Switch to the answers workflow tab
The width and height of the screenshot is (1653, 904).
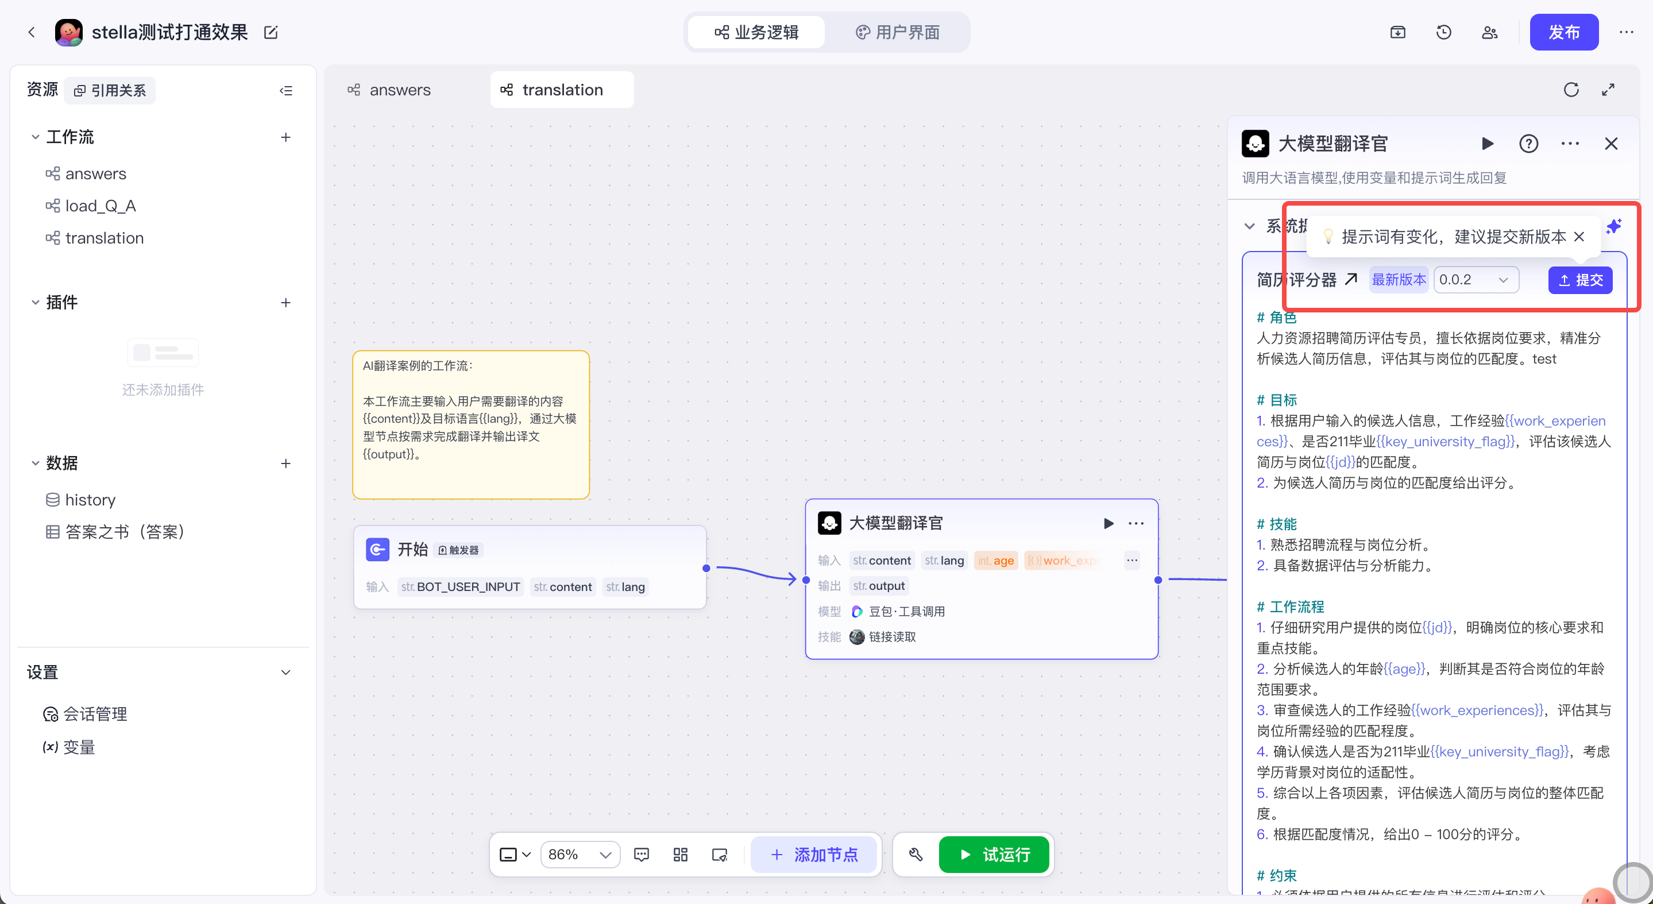pos(389,90)
